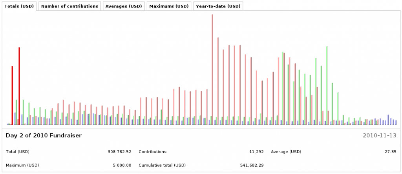The image size is (402, 174).
Task: Select the total value 308,782.52
Action: point(119,152)
